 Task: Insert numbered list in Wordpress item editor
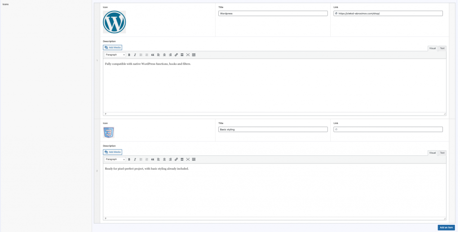tap(147, 55)
